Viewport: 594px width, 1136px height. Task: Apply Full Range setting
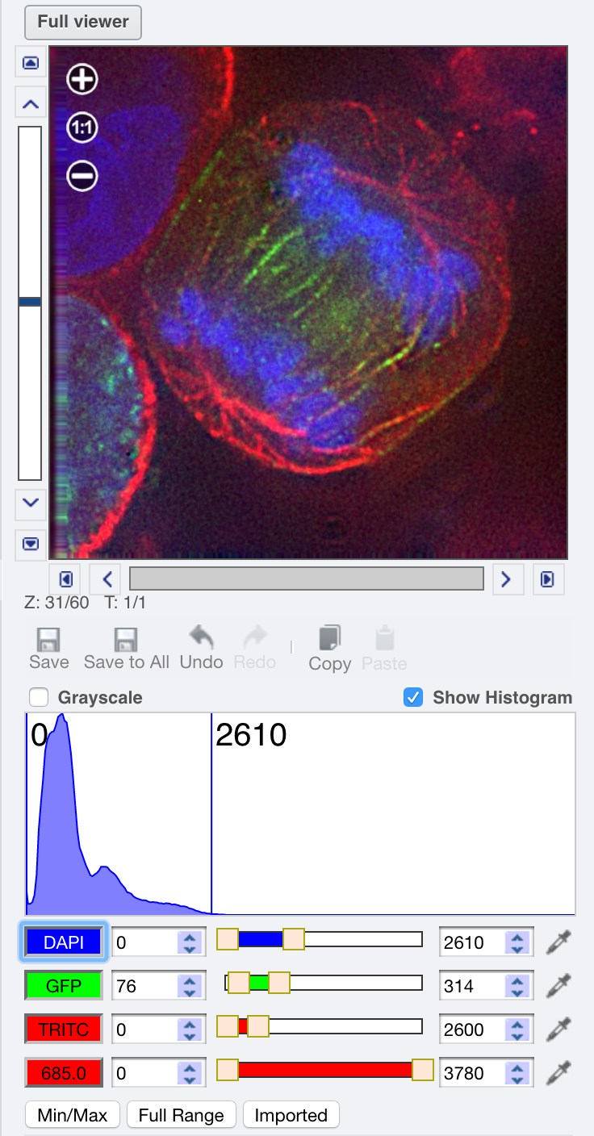coord(182,1115)
